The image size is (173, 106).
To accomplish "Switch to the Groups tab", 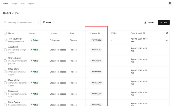I will [14, 4].
